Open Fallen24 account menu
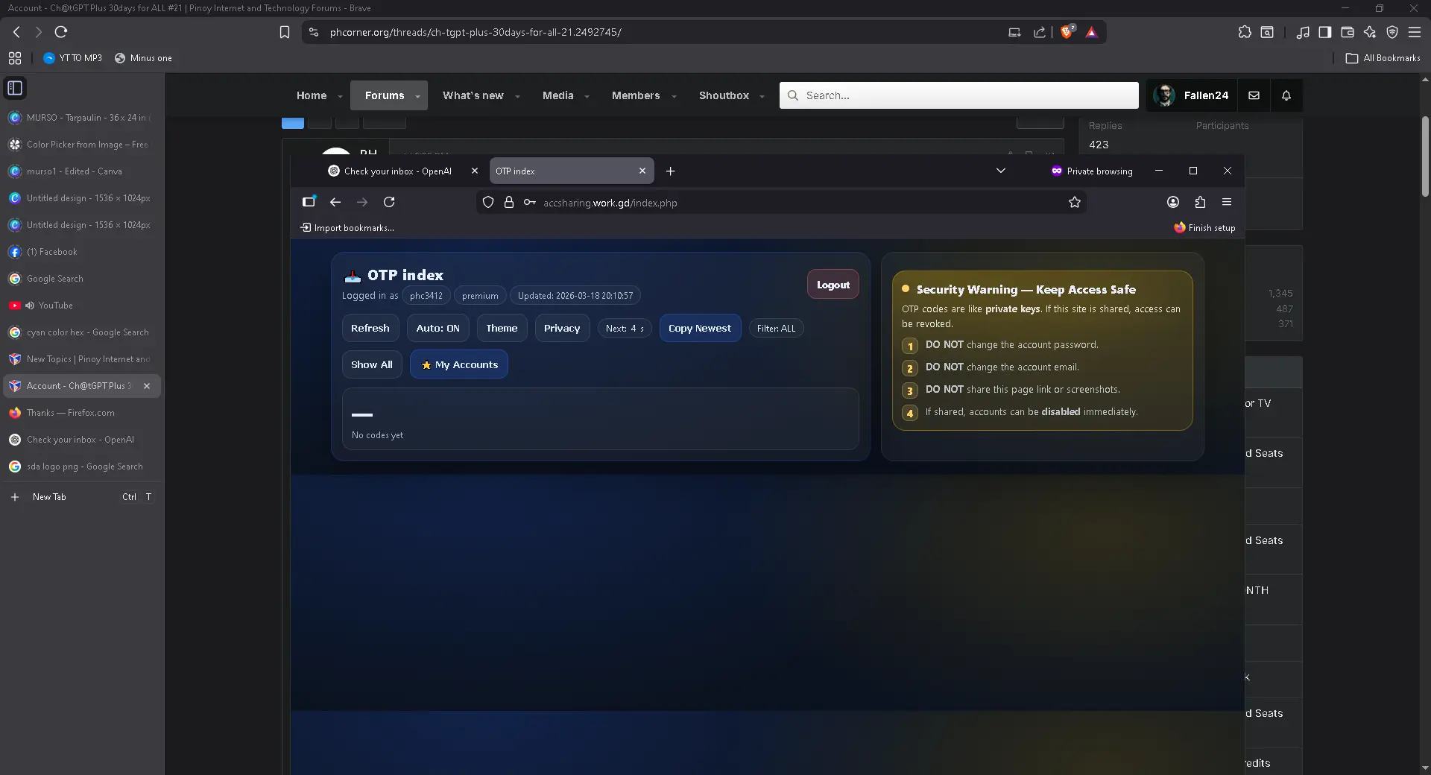Viewport: 1431px width, 775px height. (1191, 95)
